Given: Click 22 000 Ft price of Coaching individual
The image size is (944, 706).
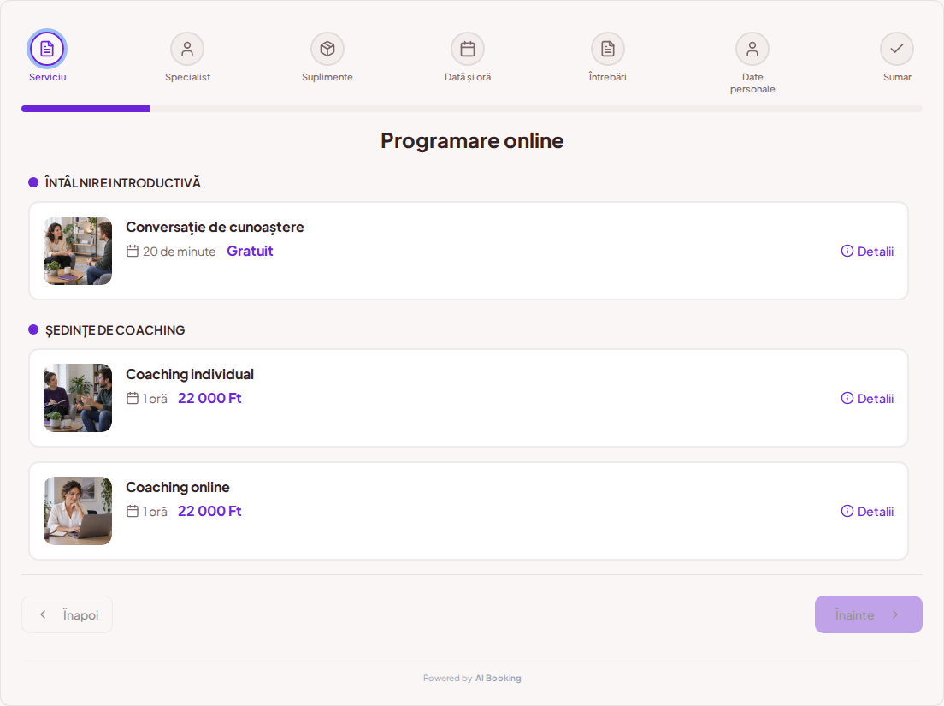Looking at the screenshot, I should point(209,398).
